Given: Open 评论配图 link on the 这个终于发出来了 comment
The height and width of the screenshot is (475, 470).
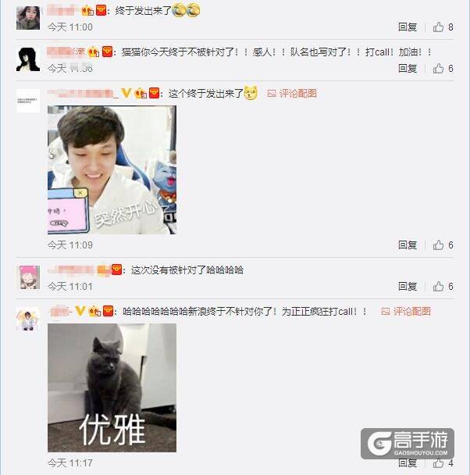Looking at the screenshot, I should pyautogui.click(x=292, y=93).
